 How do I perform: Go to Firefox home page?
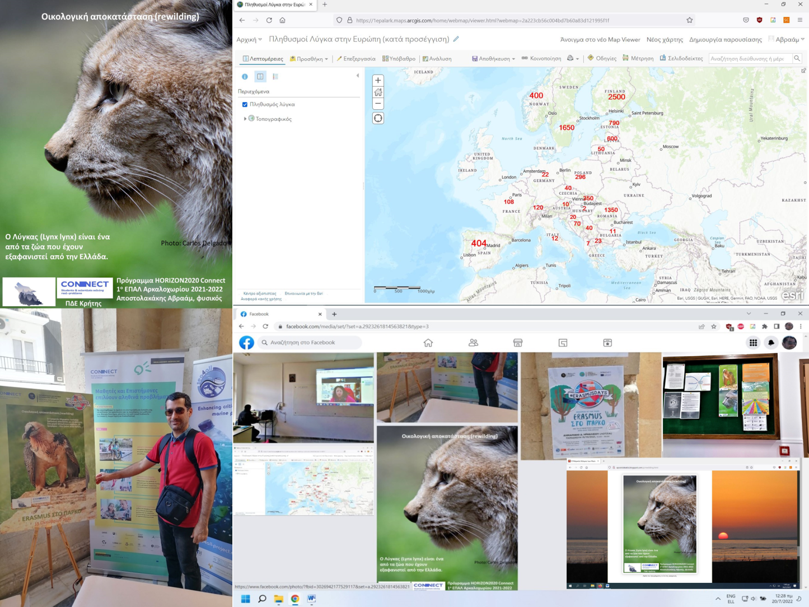(x=282, y=20)
